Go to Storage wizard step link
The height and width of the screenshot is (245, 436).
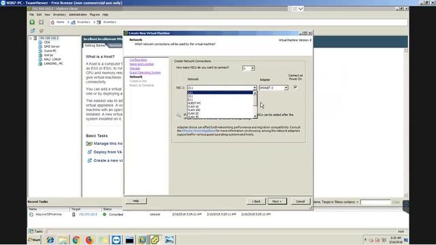point(135,68)
